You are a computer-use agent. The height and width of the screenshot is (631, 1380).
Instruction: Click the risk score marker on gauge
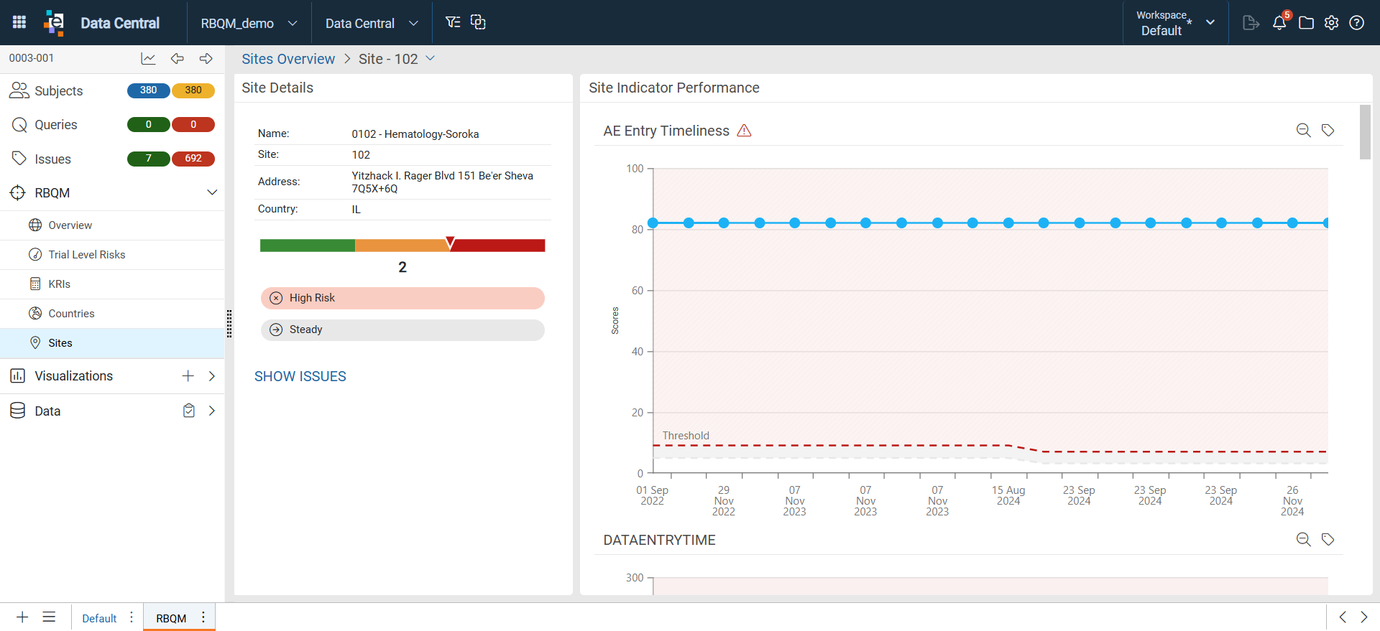450,243
